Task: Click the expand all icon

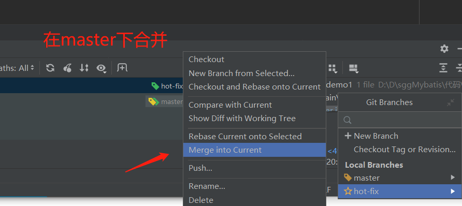Action: 443,68
